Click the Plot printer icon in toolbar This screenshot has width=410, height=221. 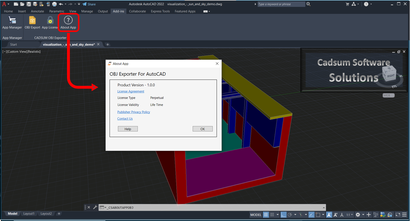click(x=54, y=4)
